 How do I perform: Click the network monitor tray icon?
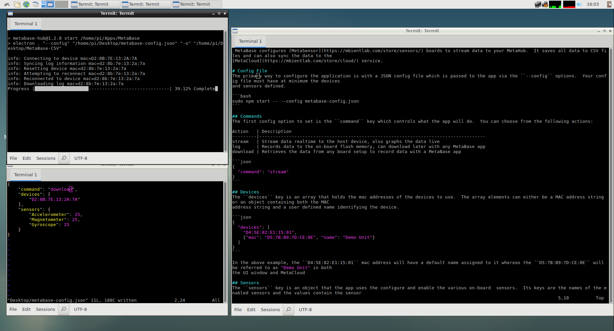coord(538,4)
